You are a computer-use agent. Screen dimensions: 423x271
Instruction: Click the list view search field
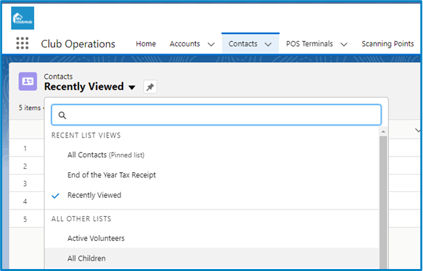(223, 115)
